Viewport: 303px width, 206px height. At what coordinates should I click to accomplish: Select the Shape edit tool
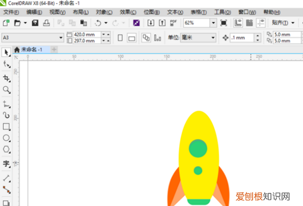6,64
